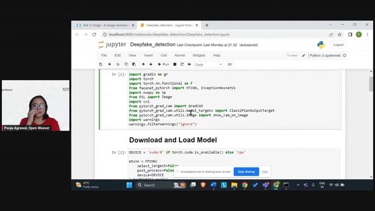Insert a cell below using plus icon
The width and height of the screenshot is (375, 211).
(110, 64)
